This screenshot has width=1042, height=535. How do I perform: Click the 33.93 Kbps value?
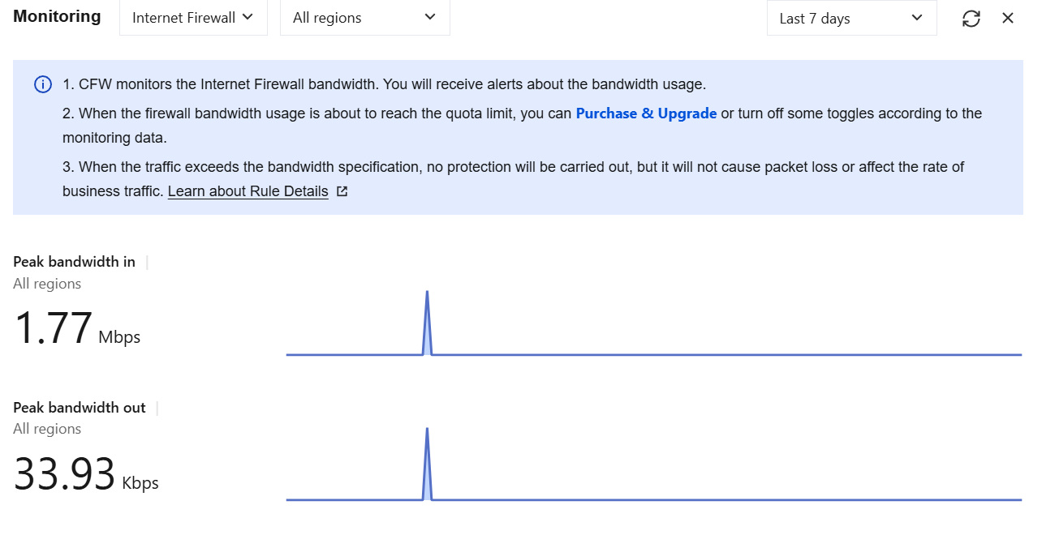pyautogui.click(x=85, y=475)
